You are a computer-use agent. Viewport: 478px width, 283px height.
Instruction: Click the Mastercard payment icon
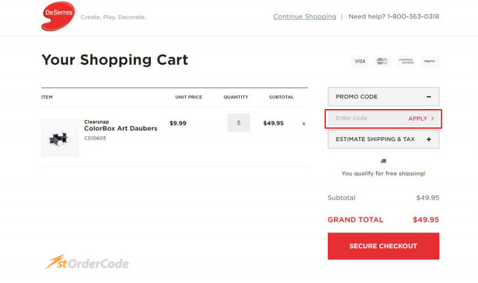pyautogui.click(x=382, y=61)
